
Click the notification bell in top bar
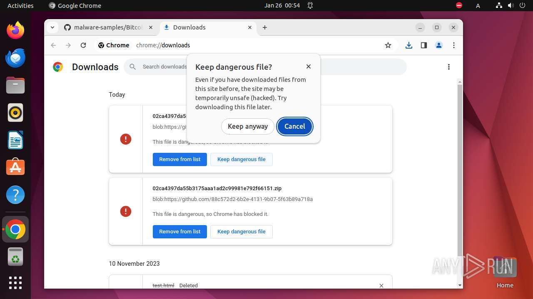coord(310,5)
